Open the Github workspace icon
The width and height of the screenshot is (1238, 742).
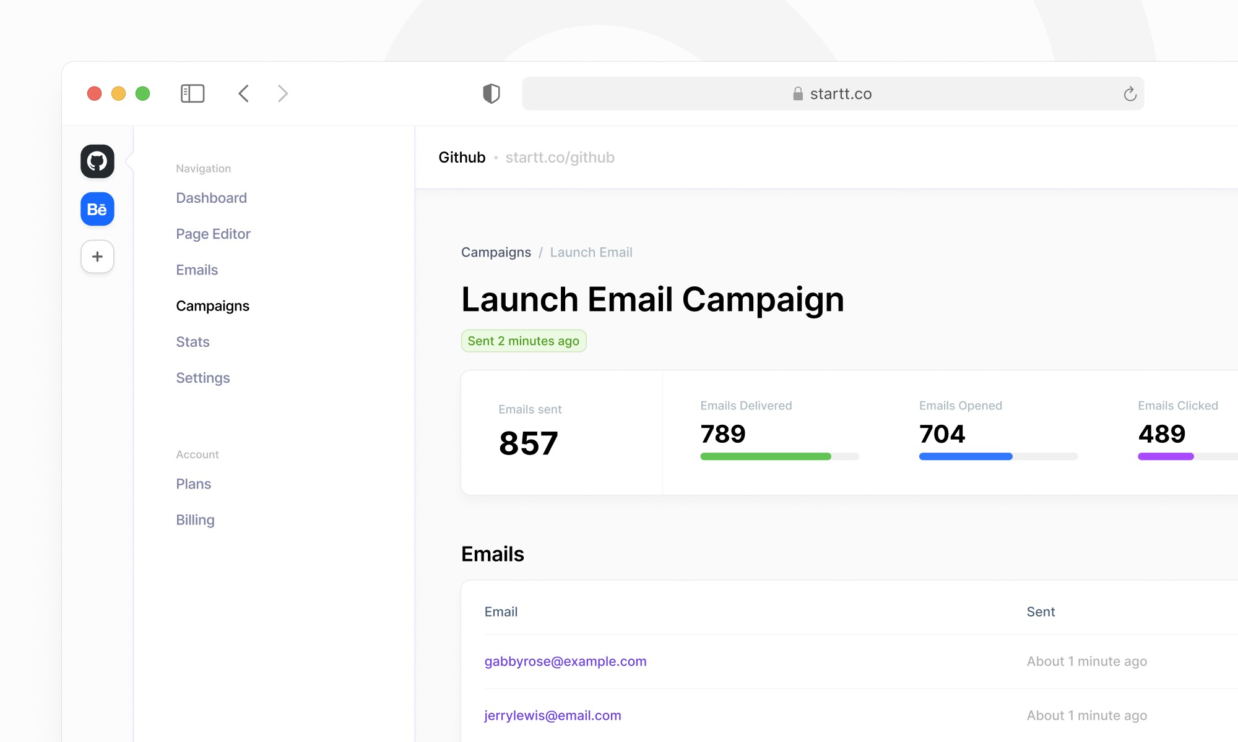point(97,161)
